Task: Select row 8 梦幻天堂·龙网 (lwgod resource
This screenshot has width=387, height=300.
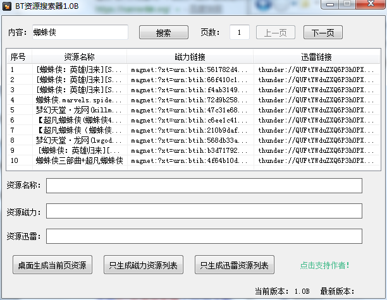Action: 79,140
